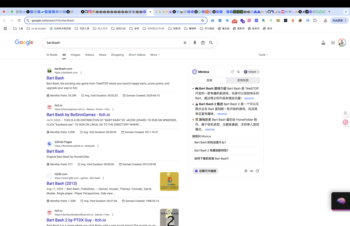350x226 pixels.
Task: Expand the More search filters menu
Action: (155, 55)
